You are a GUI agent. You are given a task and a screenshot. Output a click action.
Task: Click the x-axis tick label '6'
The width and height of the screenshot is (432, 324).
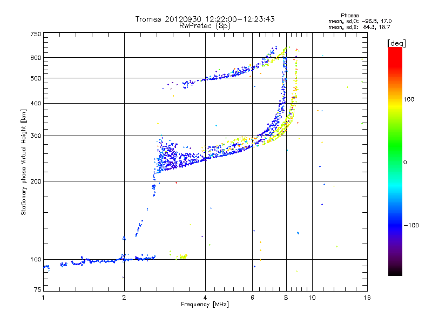[252, 298]
